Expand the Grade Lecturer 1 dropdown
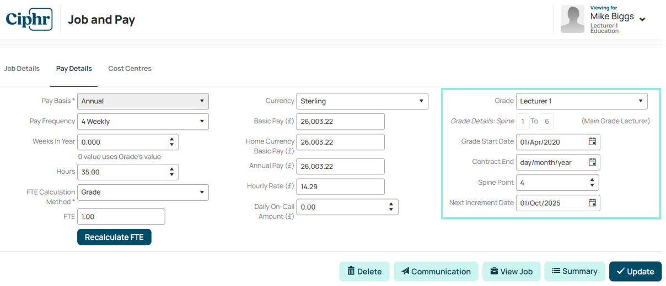Screen dimensions: 666x286 click(582, 101)
